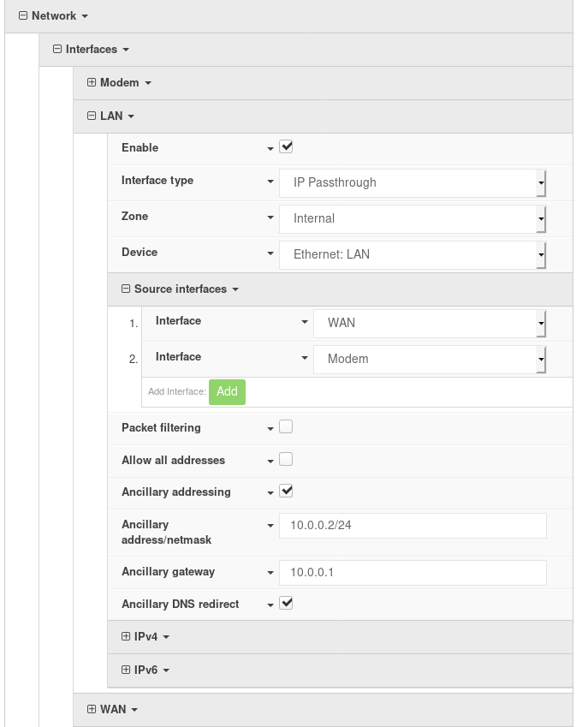582x727 pixels.
Task: Collapse Source interfaces minus icon
Action: (x=126, y=289)
